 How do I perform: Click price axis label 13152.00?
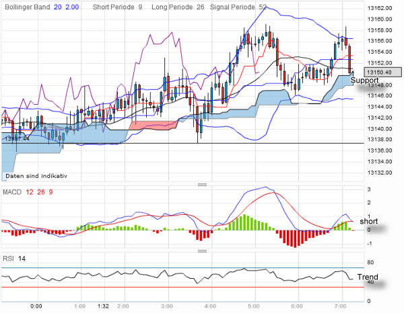coord(380,63)
